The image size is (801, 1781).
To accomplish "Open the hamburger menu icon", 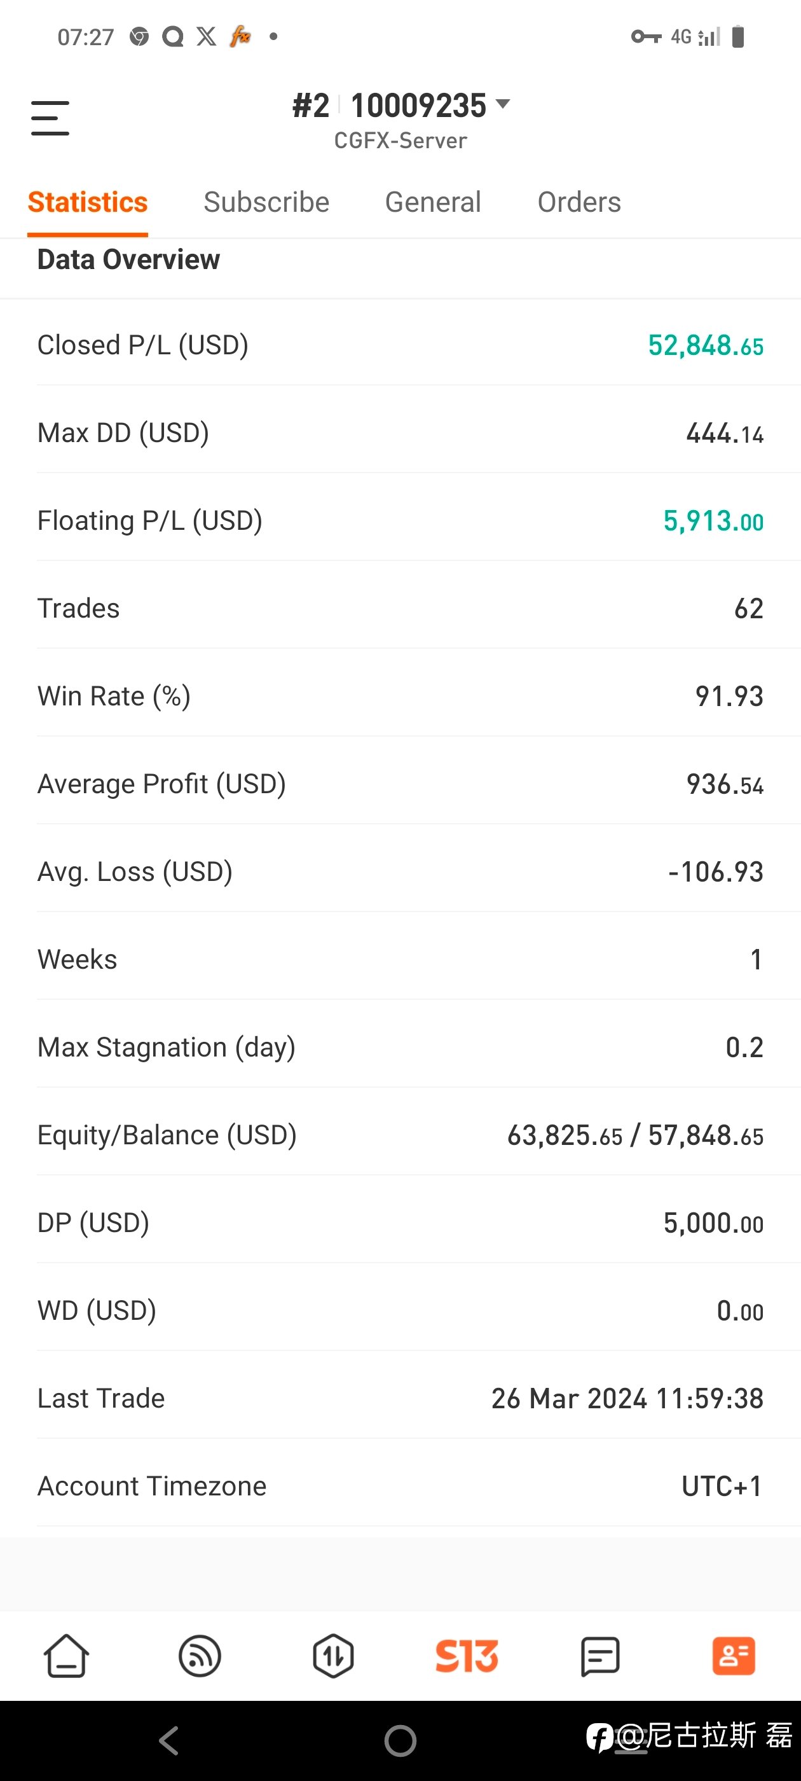I will pyautogui.click(x=50, y=118).
